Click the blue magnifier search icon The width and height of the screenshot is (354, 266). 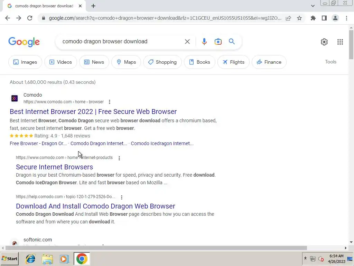(232, 42)
